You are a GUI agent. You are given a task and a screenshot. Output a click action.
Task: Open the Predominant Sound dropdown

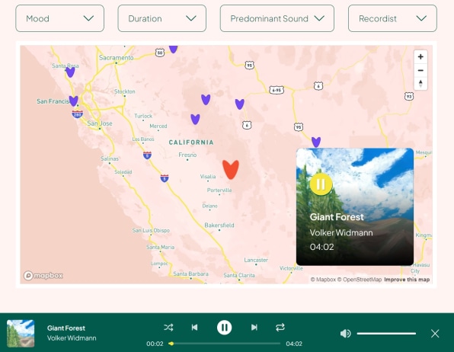coord(277,18)
